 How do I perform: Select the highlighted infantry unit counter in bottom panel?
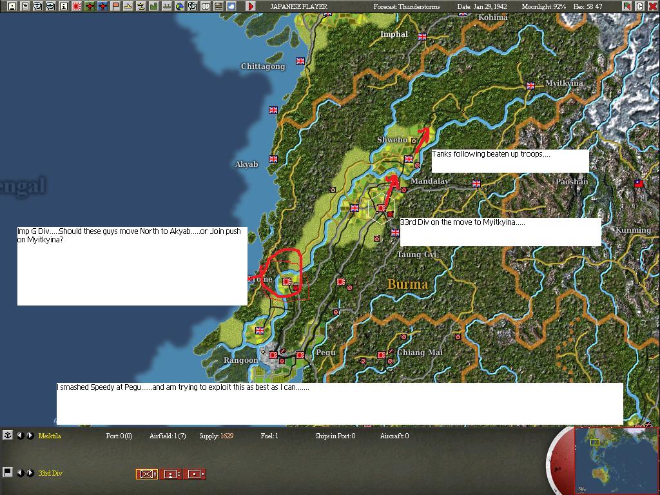coord(146,474)
